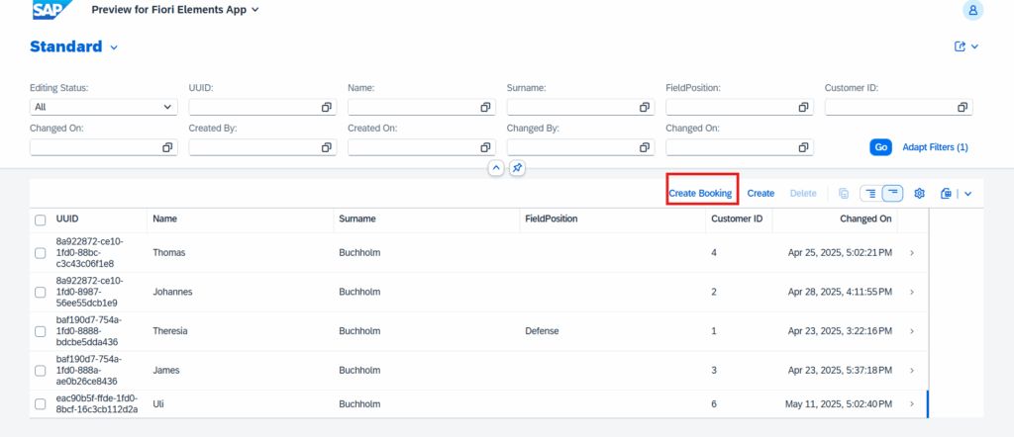This screenshot has width=1014, height=437.
Task: Expand export options dropdown arrow
Action: click(968, 193)
